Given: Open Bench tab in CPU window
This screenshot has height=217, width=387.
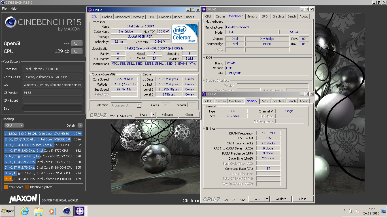Looking at the screenshot, I should coord(178,17).
